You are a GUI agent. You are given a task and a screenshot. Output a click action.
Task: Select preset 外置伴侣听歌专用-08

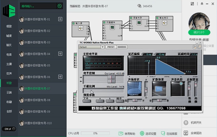[x=42, y=100]
